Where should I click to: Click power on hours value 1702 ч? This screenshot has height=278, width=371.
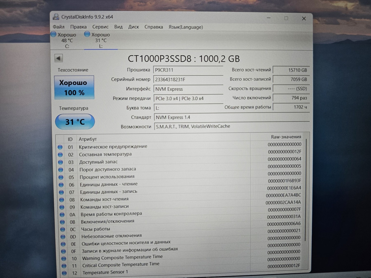point(291,107)
